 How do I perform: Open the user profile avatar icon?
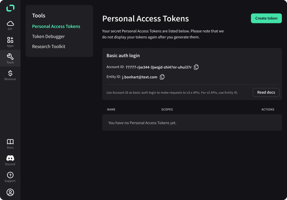click(x=10, y=192)
